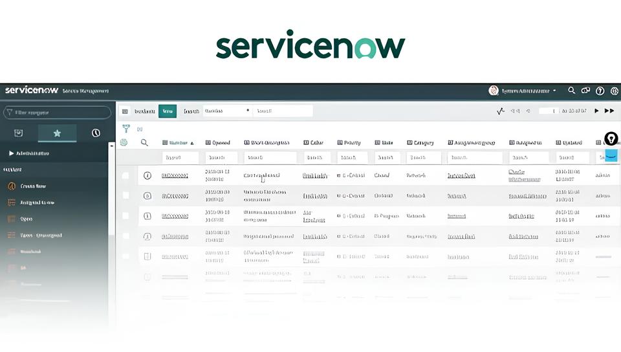Open third row caller link
The image size is (621, 352).
314,216
